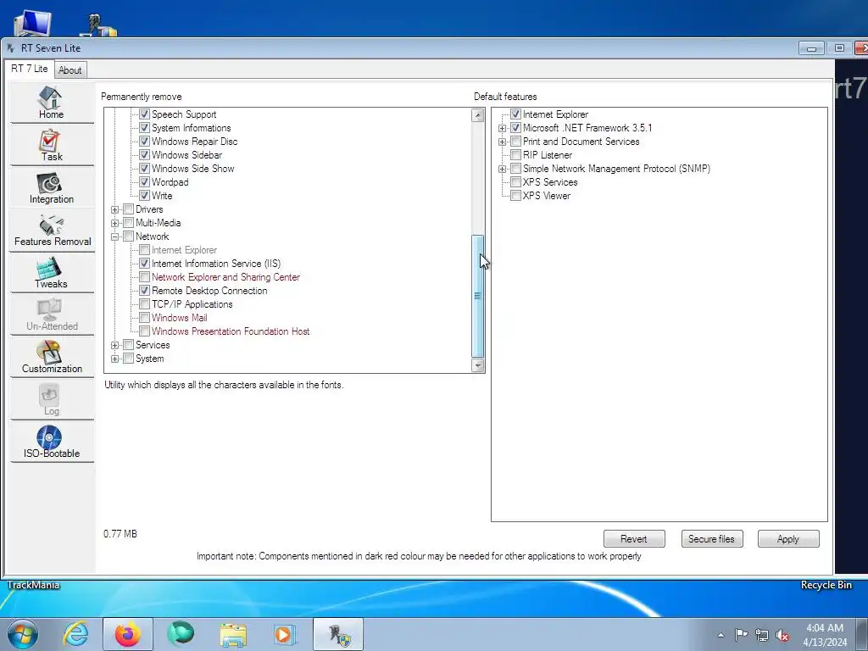The image size is (868, 651).
Task: Switch to the RT 7 Lite tab
Action: 30,69
